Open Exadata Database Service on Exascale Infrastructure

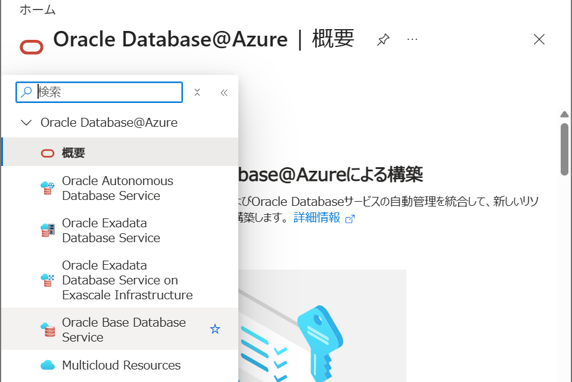point(120,280)
